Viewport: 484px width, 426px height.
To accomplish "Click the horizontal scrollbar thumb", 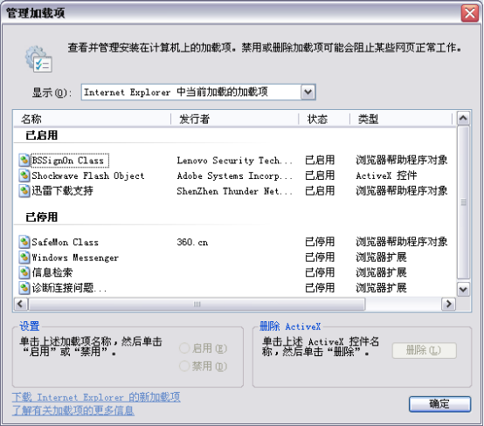I will coord(197,304).
